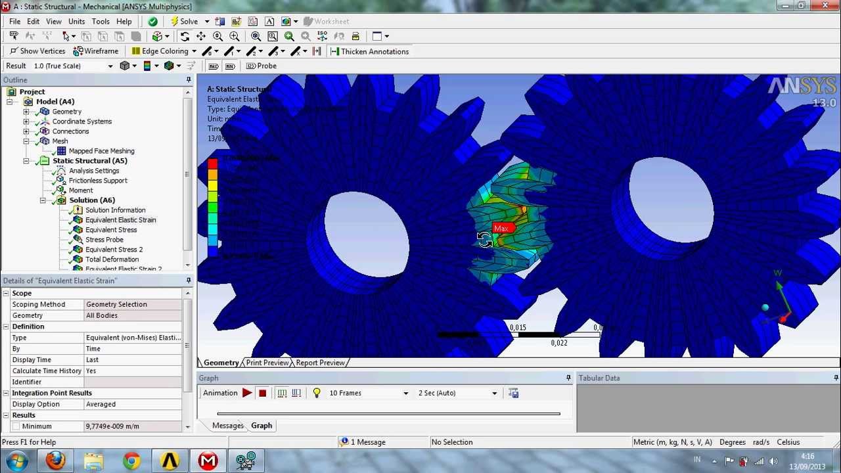
Task: Click the green checkmark toolbar icon
Action: (152, 21)
